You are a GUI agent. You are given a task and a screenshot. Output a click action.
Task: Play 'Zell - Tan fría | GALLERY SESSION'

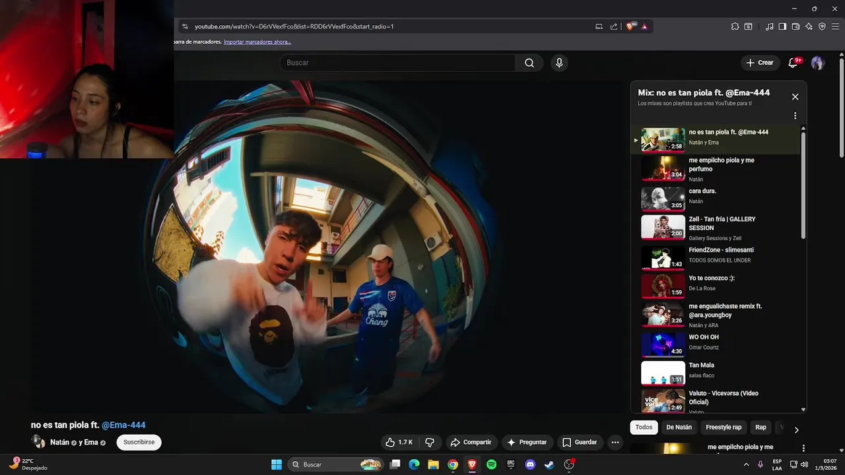714,228
